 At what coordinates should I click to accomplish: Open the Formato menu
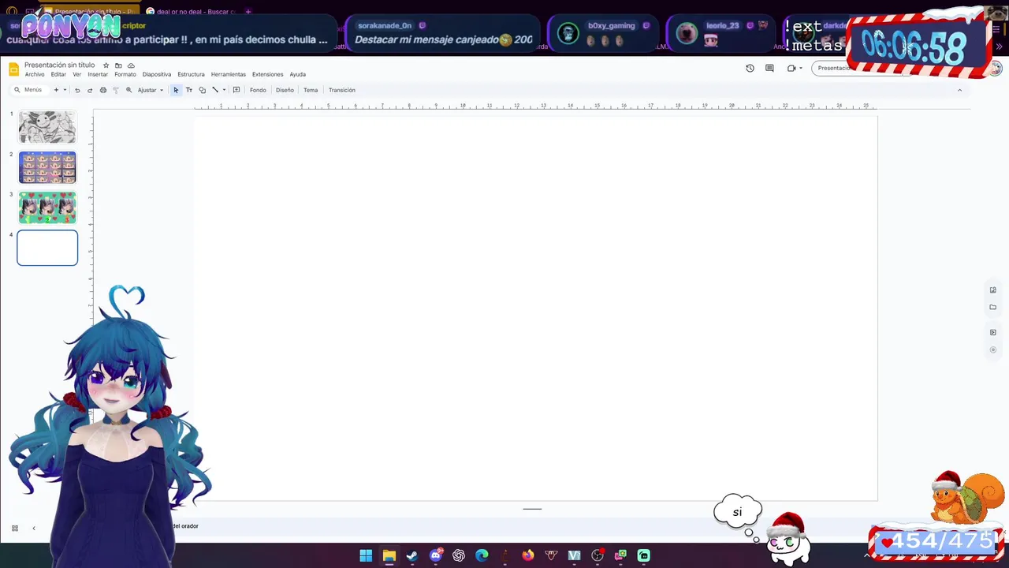pos(125,74)
